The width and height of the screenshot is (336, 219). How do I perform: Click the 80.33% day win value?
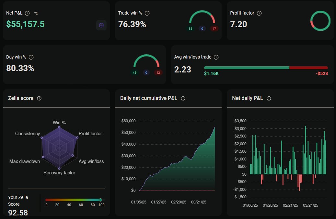click(x=20, y=68)
